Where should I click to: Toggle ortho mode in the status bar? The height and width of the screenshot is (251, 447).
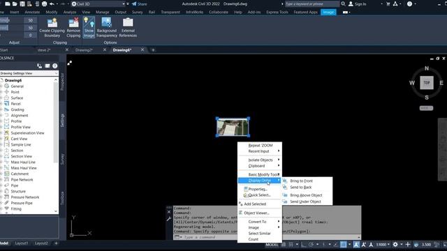304,245
